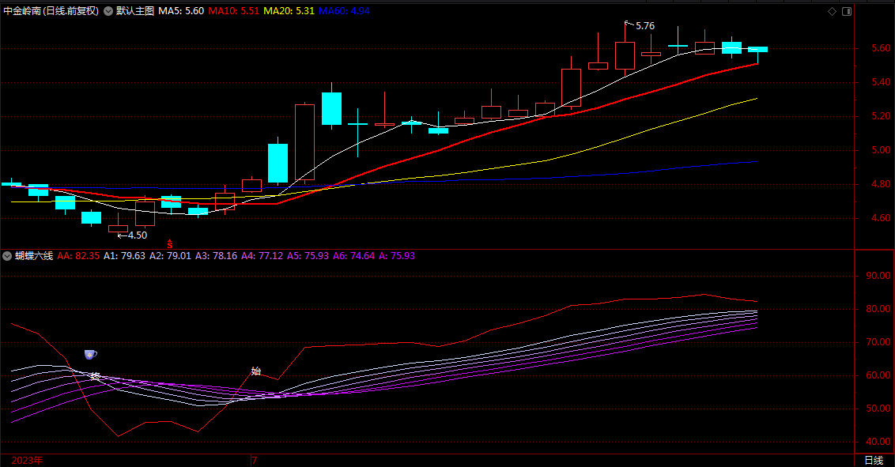This screenshot has width=895, height=467.
Task: Click the 2023年 label on time axis
Action: click(x=27, y=460)
